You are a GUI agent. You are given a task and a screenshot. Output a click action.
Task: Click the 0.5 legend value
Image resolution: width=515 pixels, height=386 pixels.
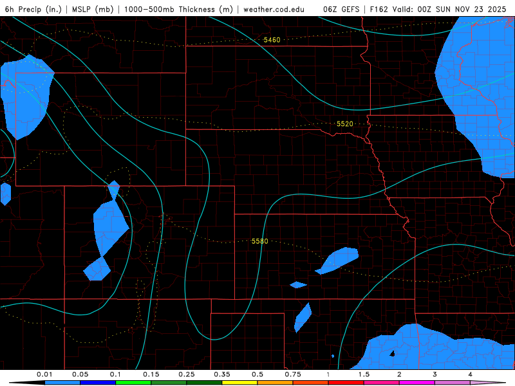coord(257,374)
